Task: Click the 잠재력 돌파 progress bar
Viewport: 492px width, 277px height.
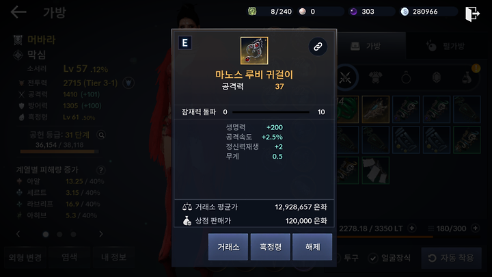Action: click(271, 112)
